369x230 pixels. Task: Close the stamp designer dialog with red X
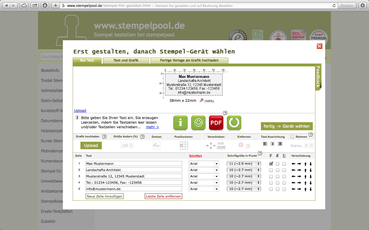click(319, 46)
